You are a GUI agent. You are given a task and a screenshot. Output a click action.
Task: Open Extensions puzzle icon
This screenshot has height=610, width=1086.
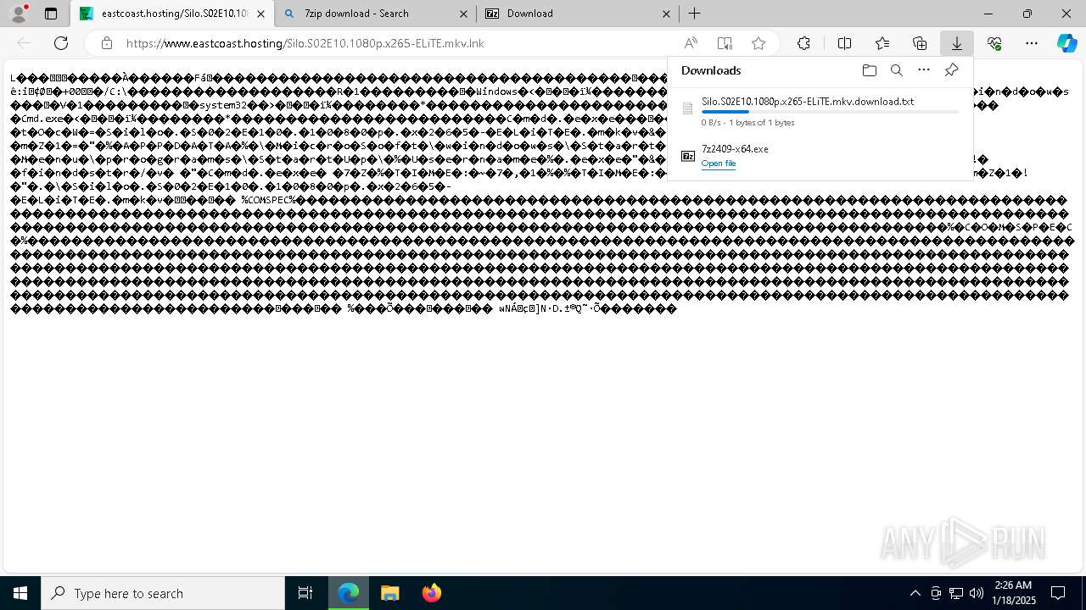coord(803,43)
